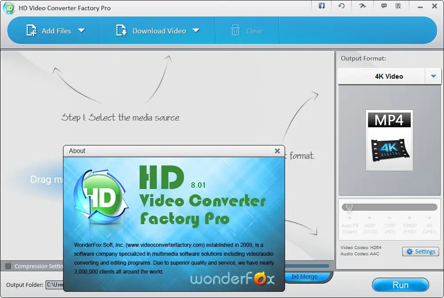Expand the Download Video dropdown arrow
Viewport: 444px width, 298px height.
coord(196,30)
